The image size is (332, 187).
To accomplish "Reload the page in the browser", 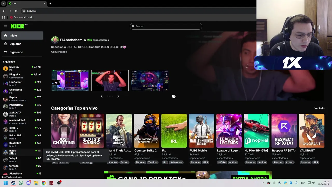I will pos(16,11).
